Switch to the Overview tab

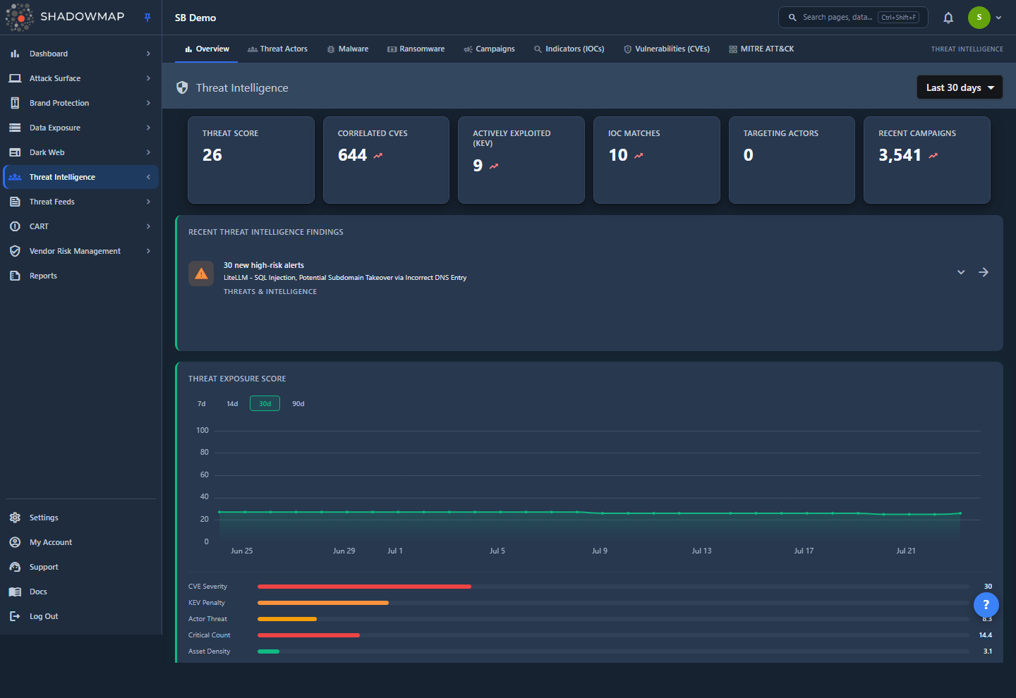[x=207, y=49]
